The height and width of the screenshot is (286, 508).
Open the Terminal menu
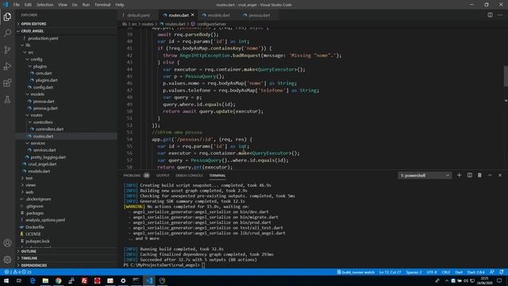pos(102,5)
